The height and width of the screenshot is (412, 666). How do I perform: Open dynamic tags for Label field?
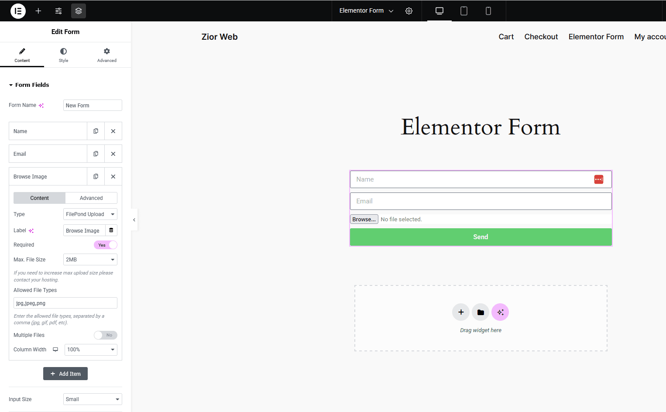[111, 230]
